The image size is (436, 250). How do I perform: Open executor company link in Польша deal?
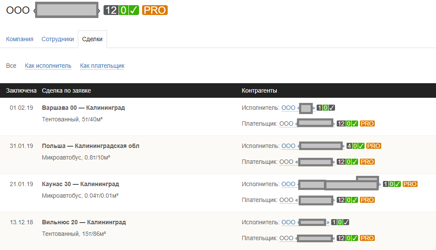pyautogui.click(x=313, y=146)
